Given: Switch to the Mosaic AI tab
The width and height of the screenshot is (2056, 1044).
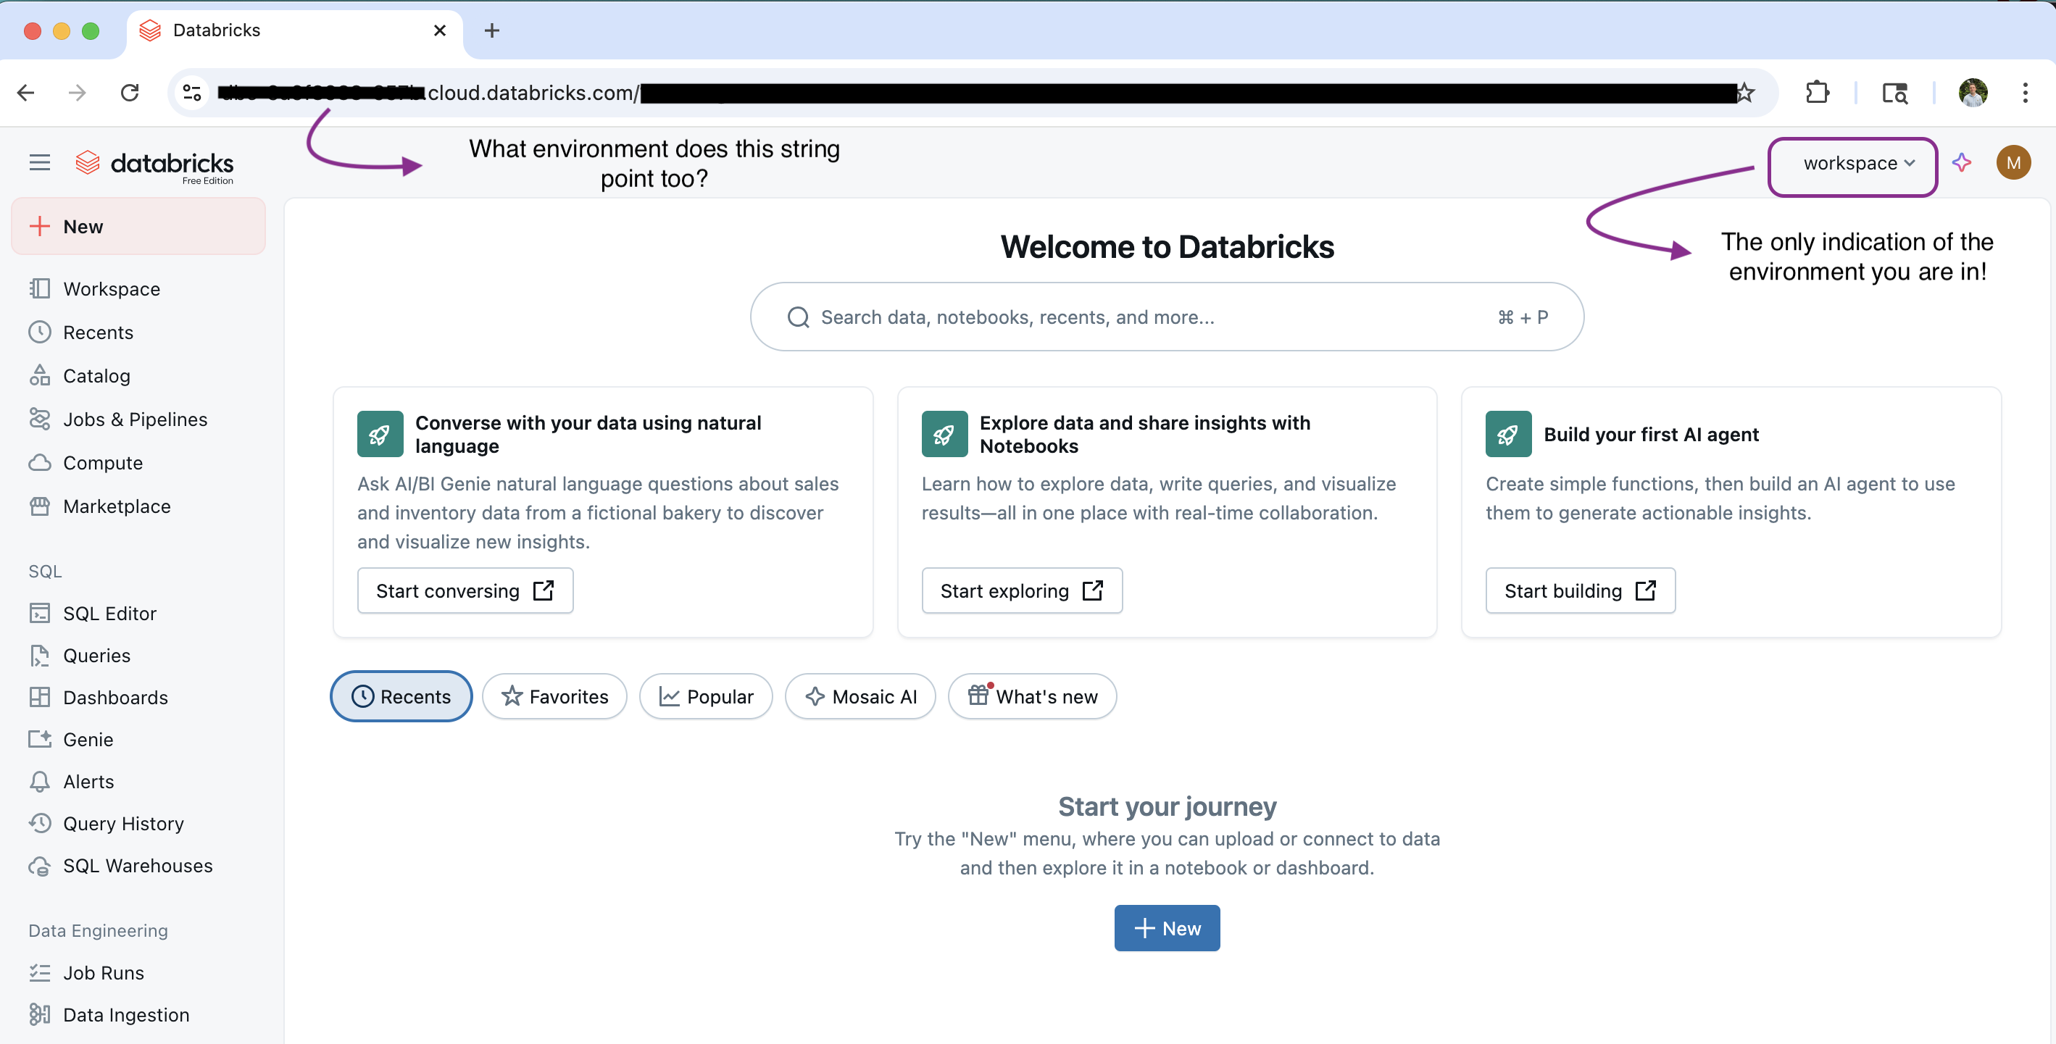Looking at the screenshot, I should click(x=860, y=696).
